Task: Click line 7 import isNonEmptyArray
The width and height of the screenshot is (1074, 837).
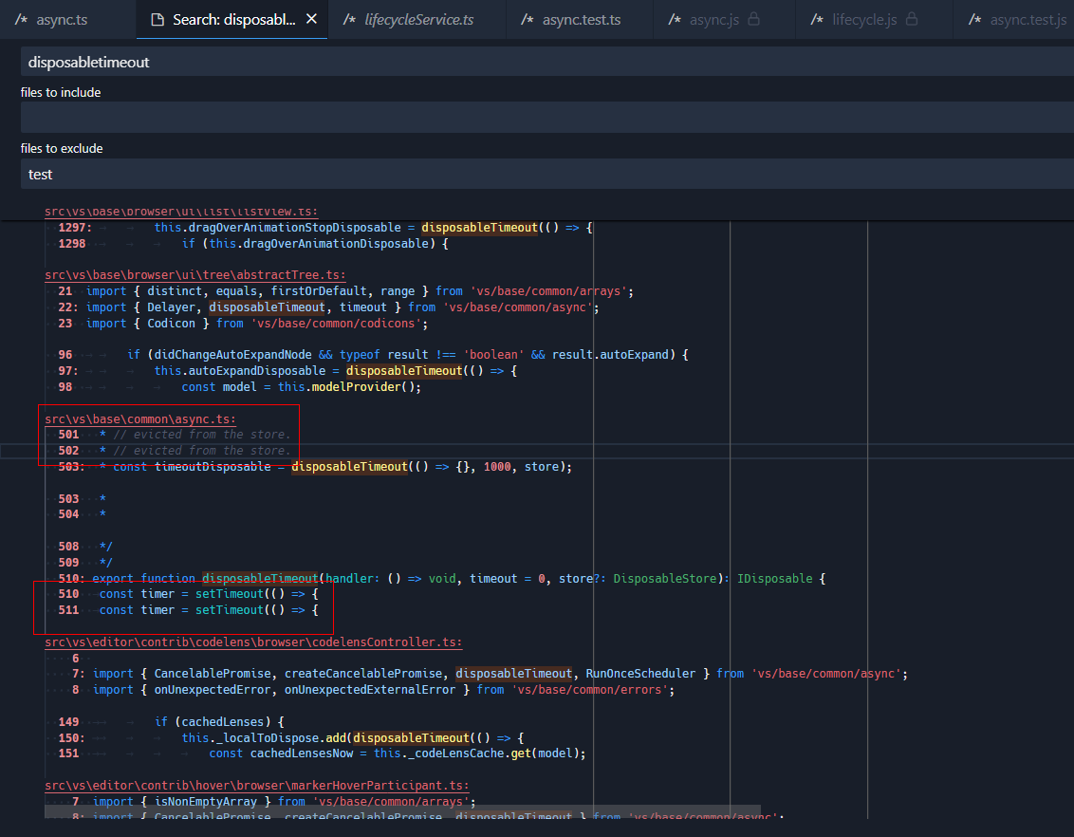Action: pos(274,801)
